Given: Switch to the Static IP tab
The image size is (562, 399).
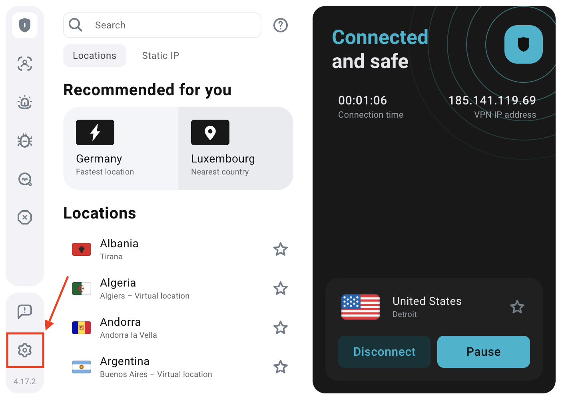Looking at the screenshot, I should pyautogui.click(x=160, y=56).
